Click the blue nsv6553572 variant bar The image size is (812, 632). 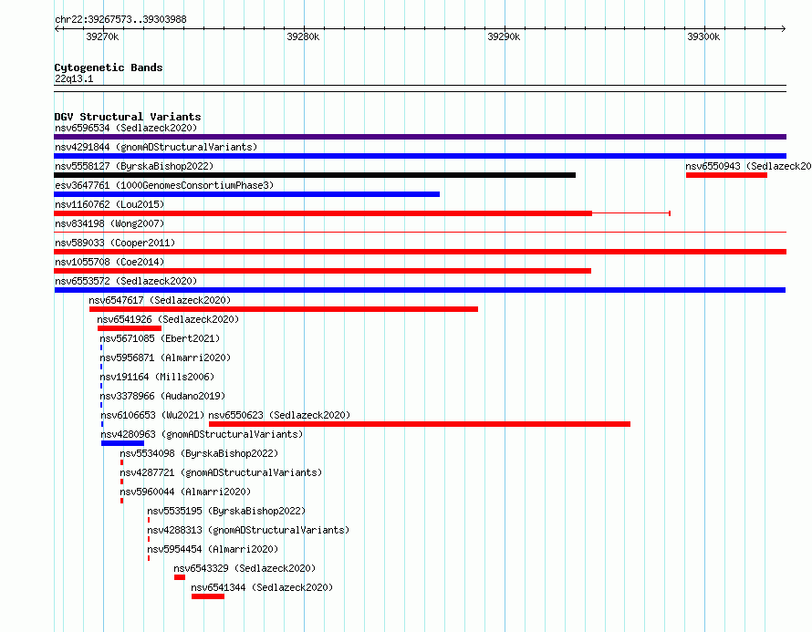(x=420, y=290)
